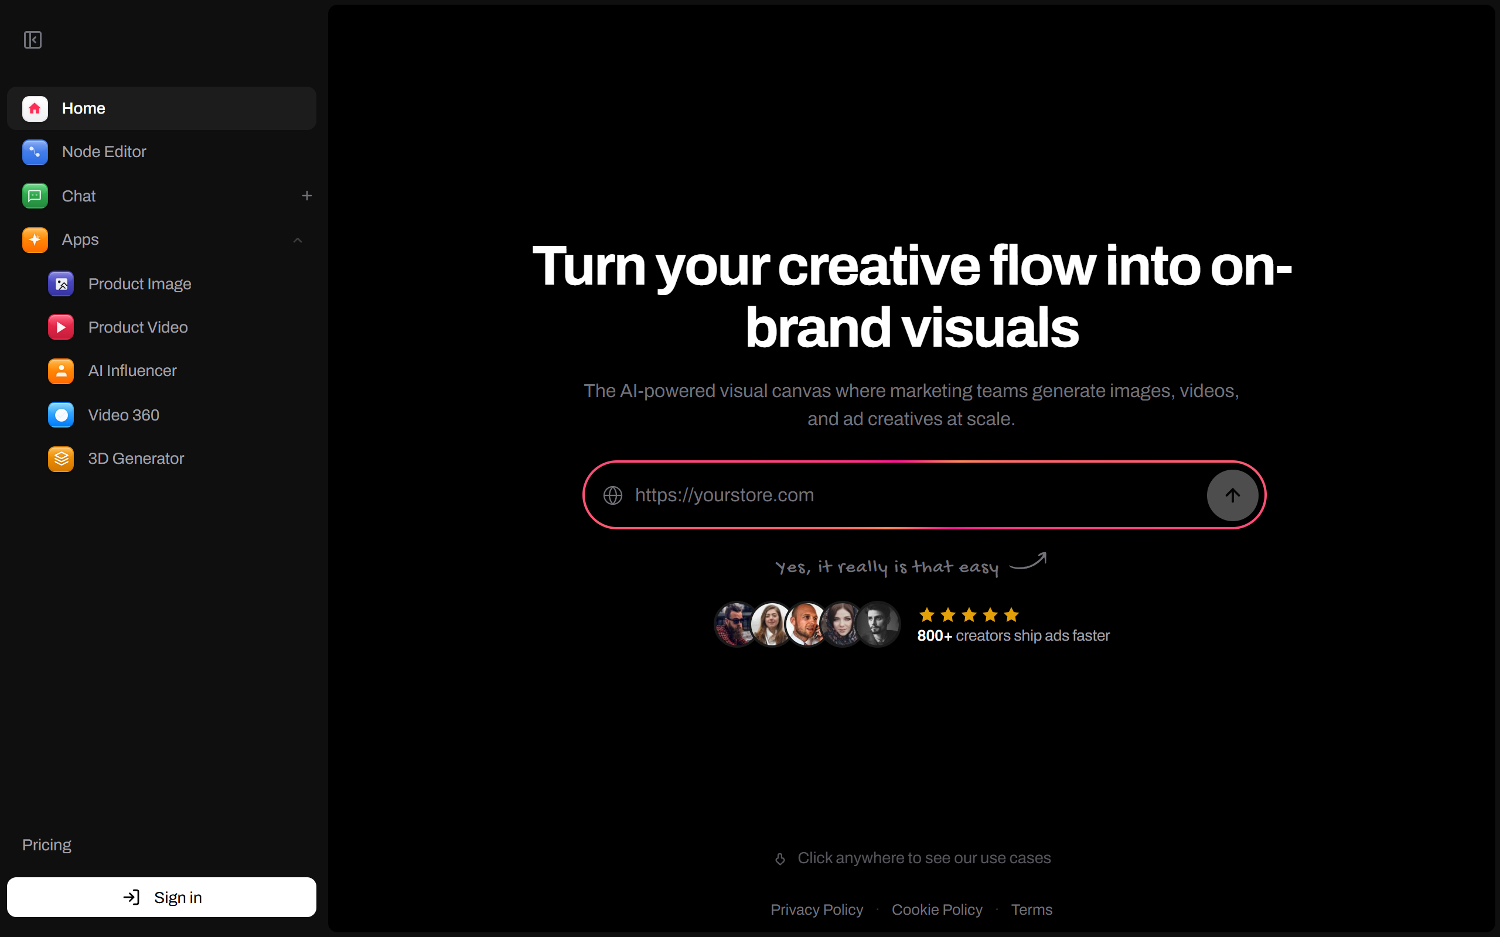Click the green Chat bubble icon

[x=35, y=196]
